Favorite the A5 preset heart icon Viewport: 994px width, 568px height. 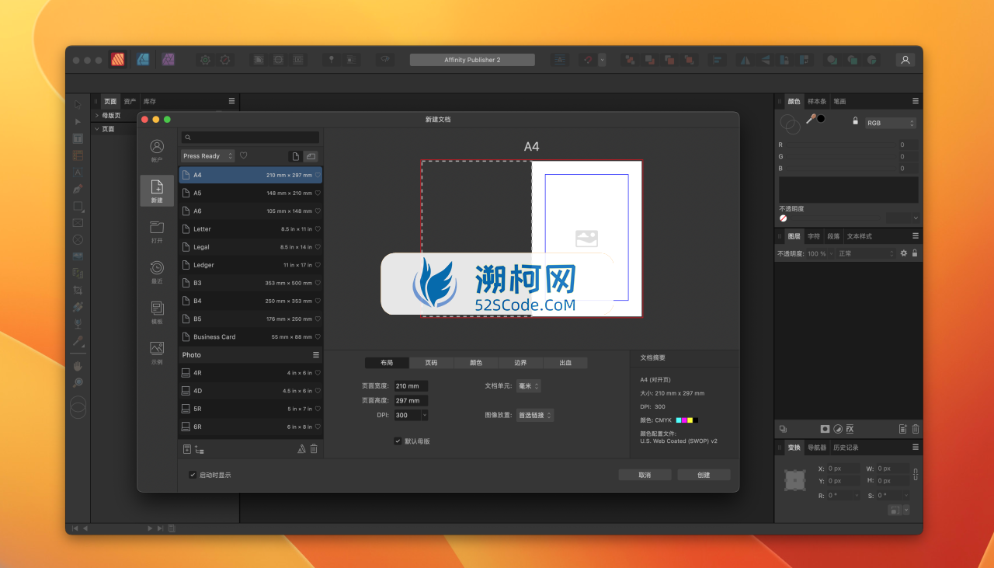point(318,193)
